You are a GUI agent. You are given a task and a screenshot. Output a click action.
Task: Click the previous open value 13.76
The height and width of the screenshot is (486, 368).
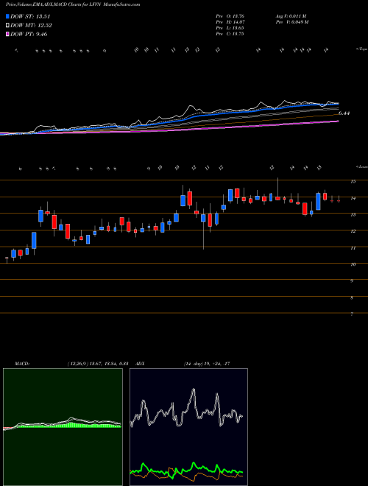(x=238, y=15)
